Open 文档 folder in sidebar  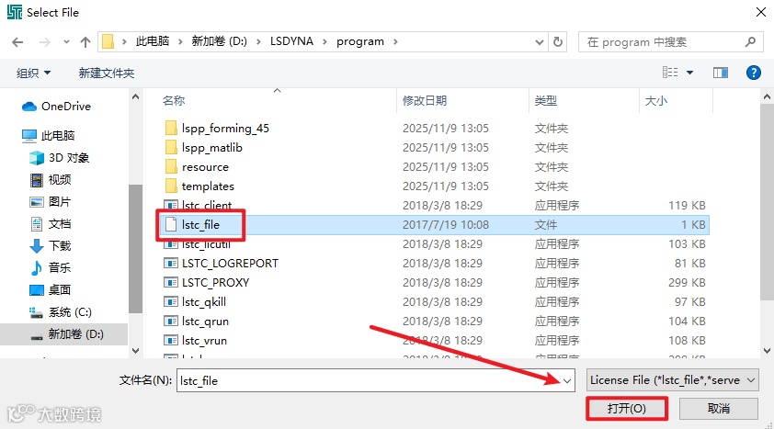tap(51, 224)
